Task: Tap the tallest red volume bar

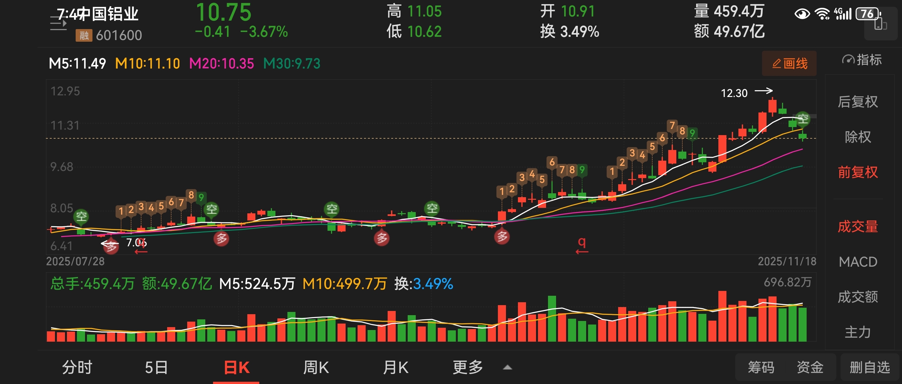Action: pyautogui.click(x=722, y=316)
